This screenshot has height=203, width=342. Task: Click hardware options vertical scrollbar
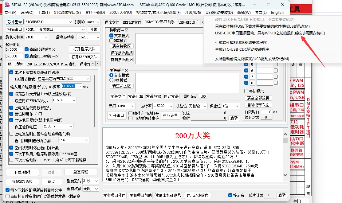pos(94,101)
